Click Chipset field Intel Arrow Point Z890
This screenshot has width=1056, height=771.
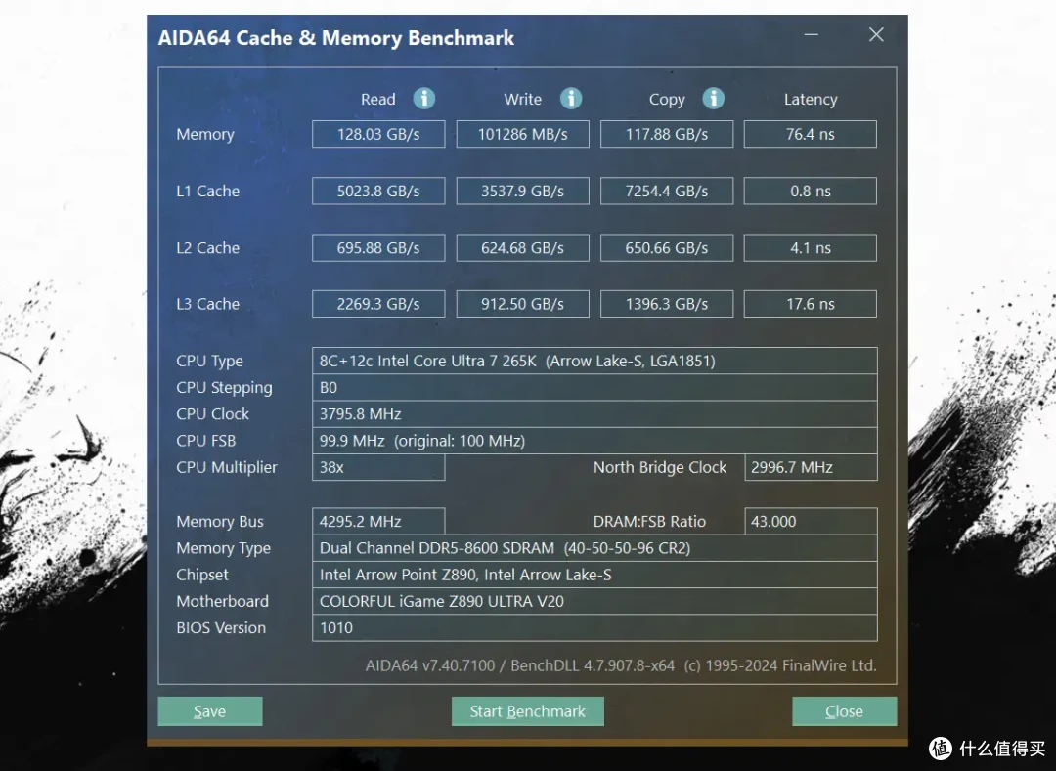click(x=594, y=575)
